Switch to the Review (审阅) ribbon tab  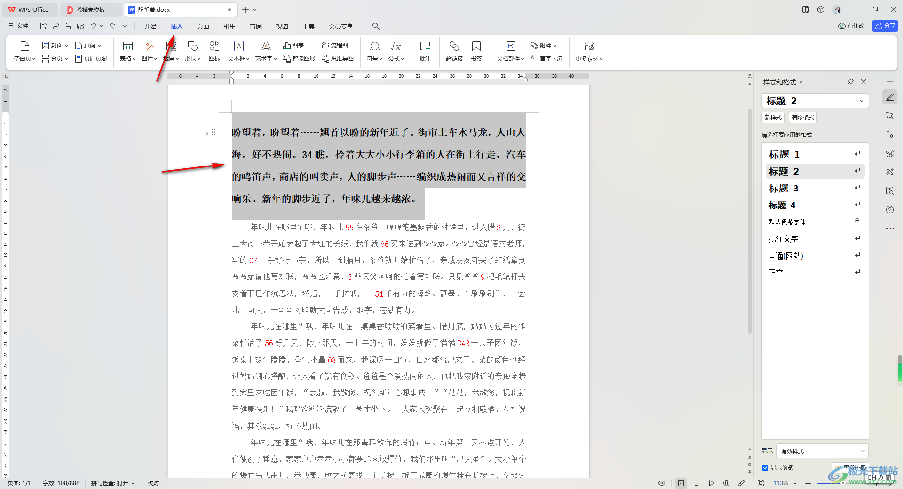click(x=256, y=26)
